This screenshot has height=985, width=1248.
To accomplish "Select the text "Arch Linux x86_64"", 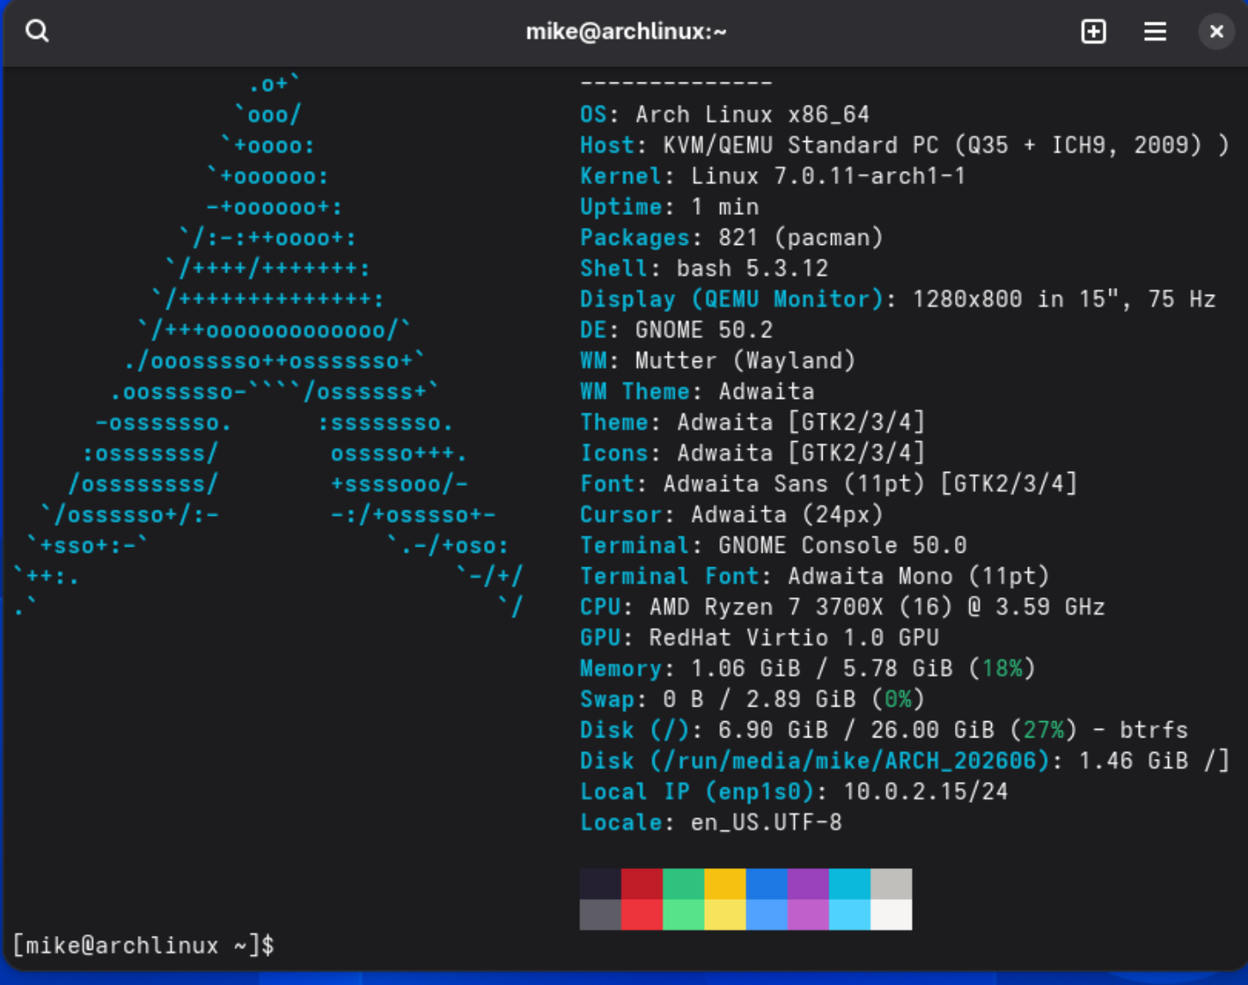I will coord(752,114).
